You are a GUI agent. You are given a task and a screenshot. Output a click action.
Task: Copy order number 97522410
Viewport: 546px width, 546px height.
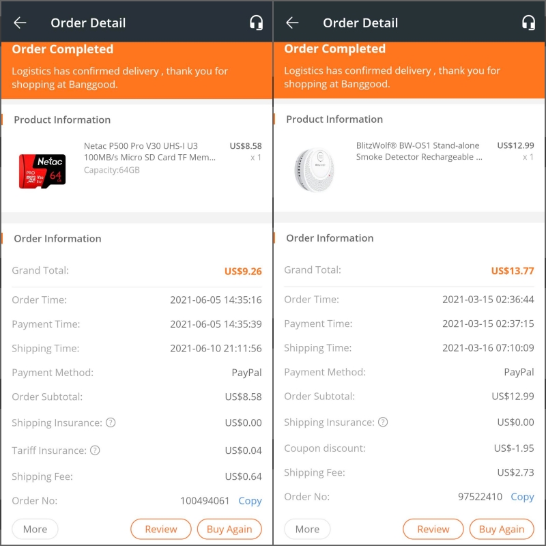[x=522, y=497]
